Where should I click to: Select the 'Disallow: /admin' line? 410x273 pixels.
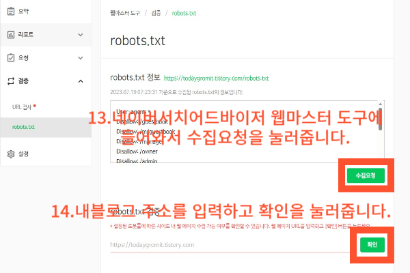point(137,161)
